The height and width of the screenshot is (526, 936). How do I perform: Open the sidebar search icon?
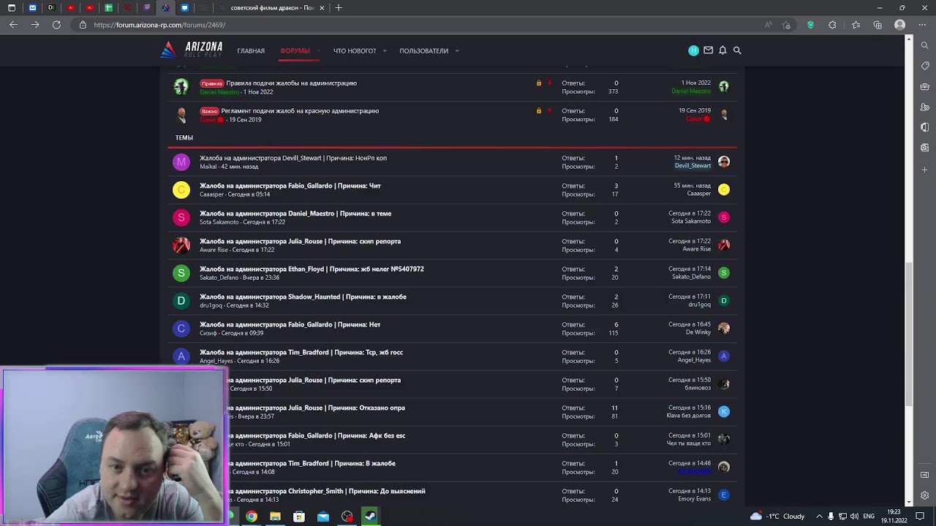point(925,45)
